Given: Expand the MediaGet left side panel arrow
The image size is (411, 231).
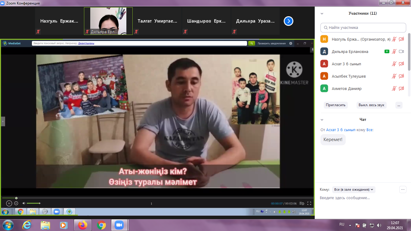Looking at the screenshot, I should [3, 121].
